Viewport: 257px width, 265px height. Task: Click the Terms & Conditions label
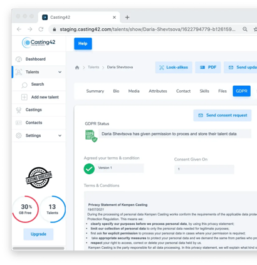(102, 185)
